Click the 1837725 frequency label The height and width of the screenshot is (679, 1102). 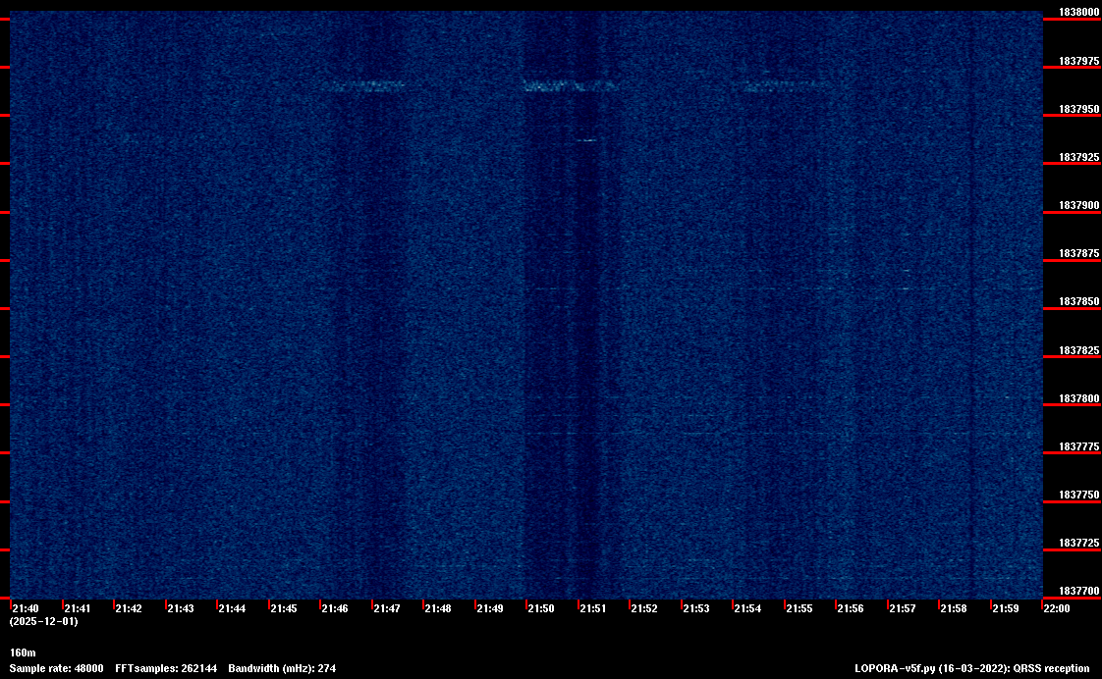point(1079,544)
